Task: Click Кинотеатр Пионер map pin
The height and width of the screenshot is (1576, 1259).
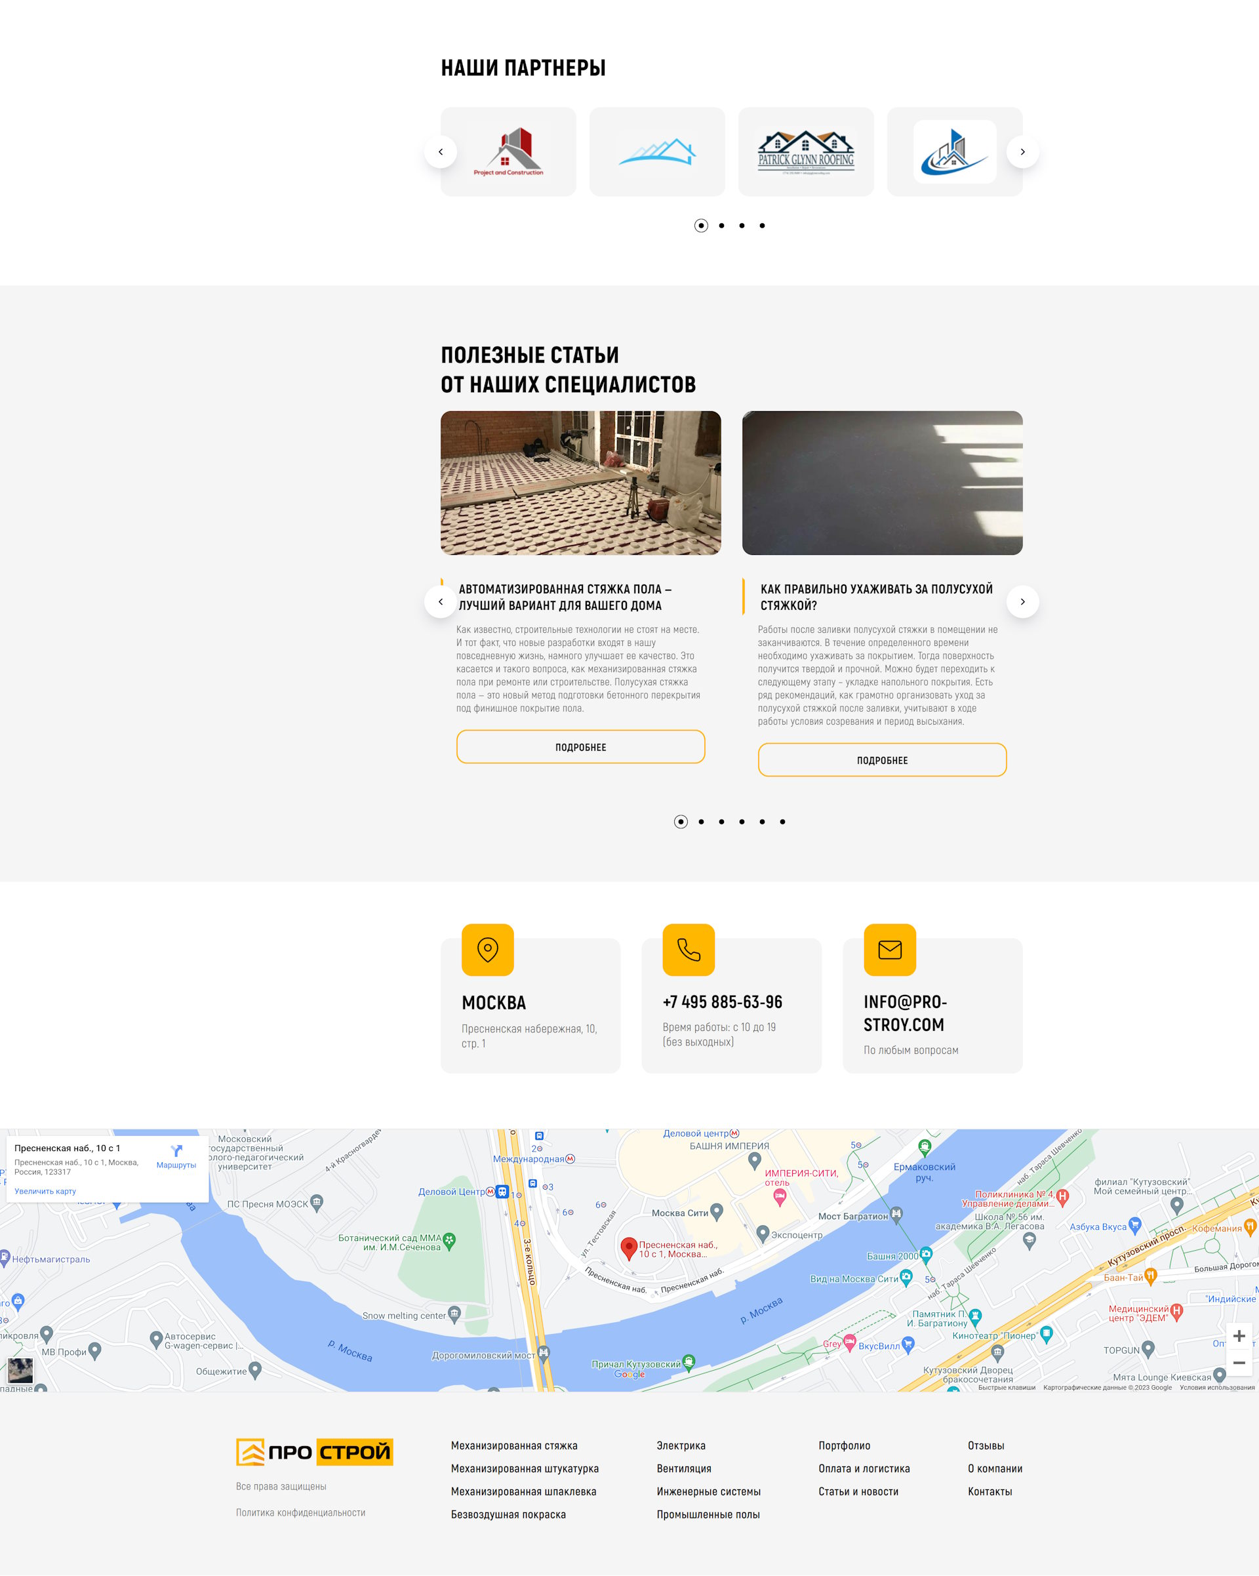Action: pos(1047,1335)
